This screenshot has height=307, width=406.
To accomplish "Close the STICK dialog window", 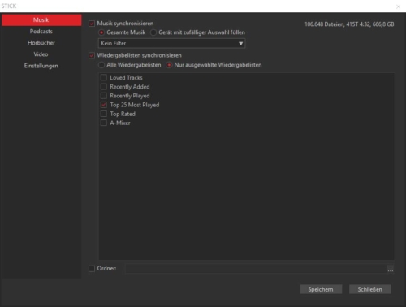I will [x=398, y=6].
